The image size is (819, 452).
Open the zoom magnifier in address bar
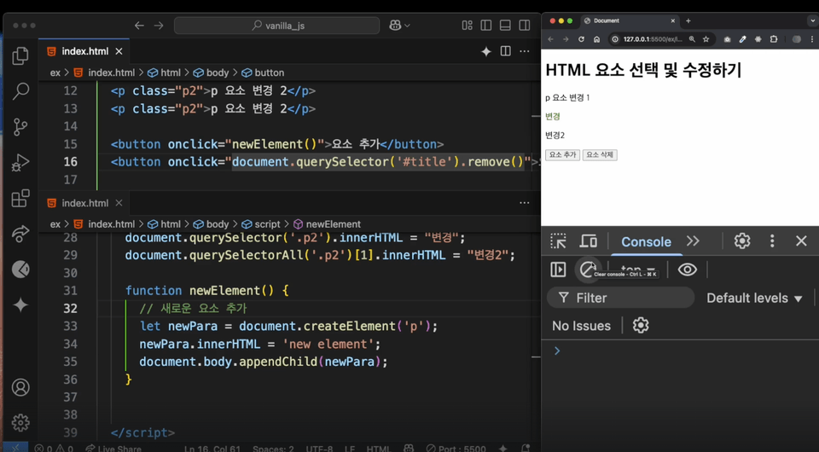[x=692, y=39]
